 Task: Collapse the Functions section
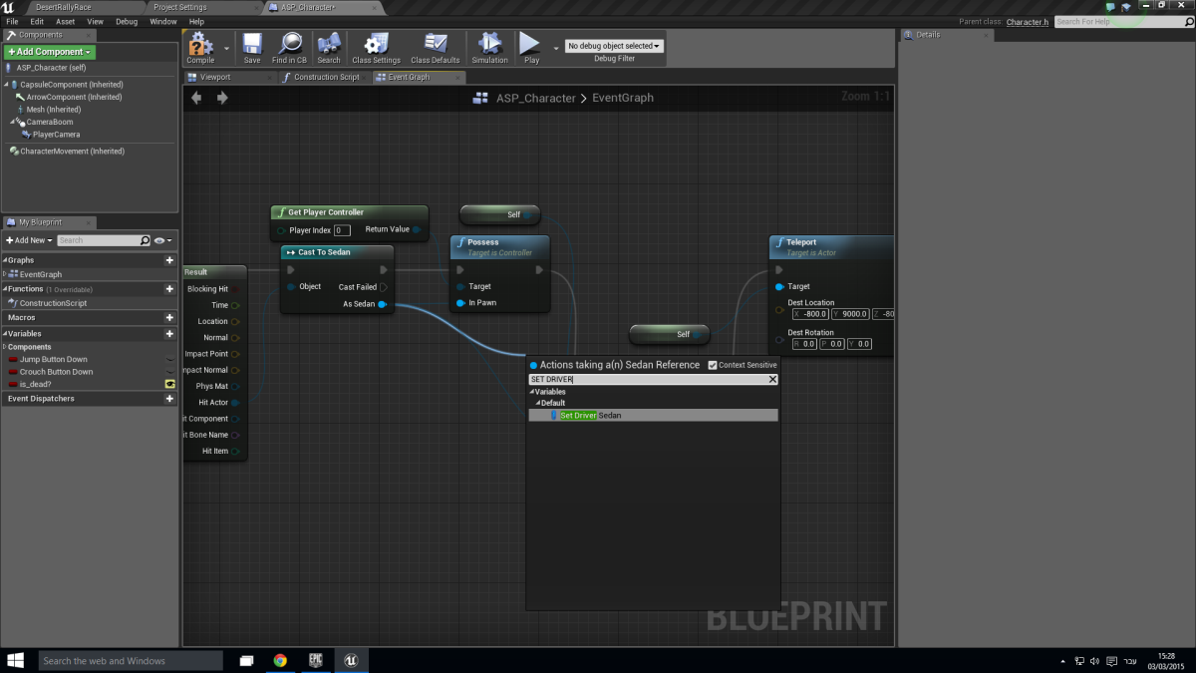point(4,289)
